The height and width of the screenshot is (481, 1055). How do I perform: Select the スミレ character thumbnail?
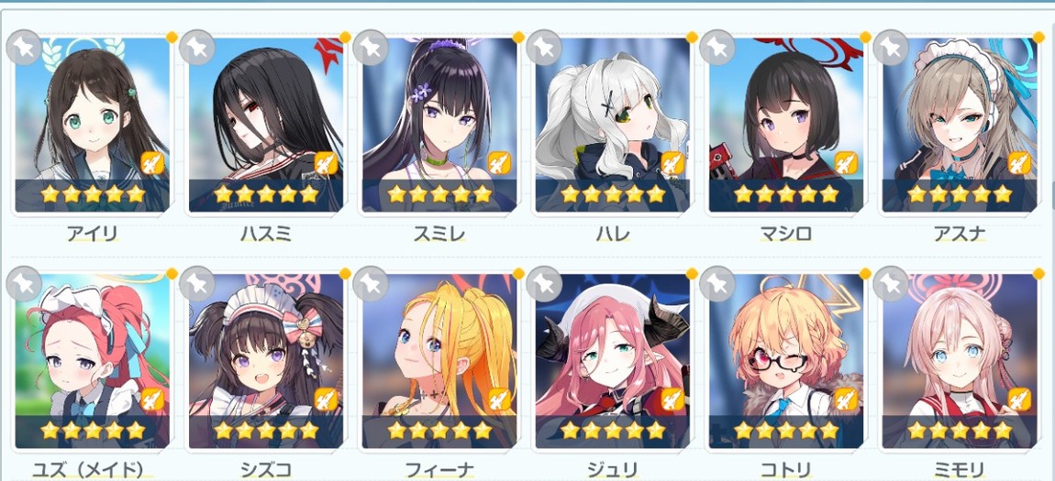439,125
